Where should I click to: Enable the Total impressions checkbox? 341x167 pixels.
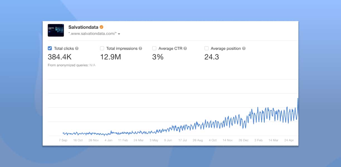[x=102, y=48]
